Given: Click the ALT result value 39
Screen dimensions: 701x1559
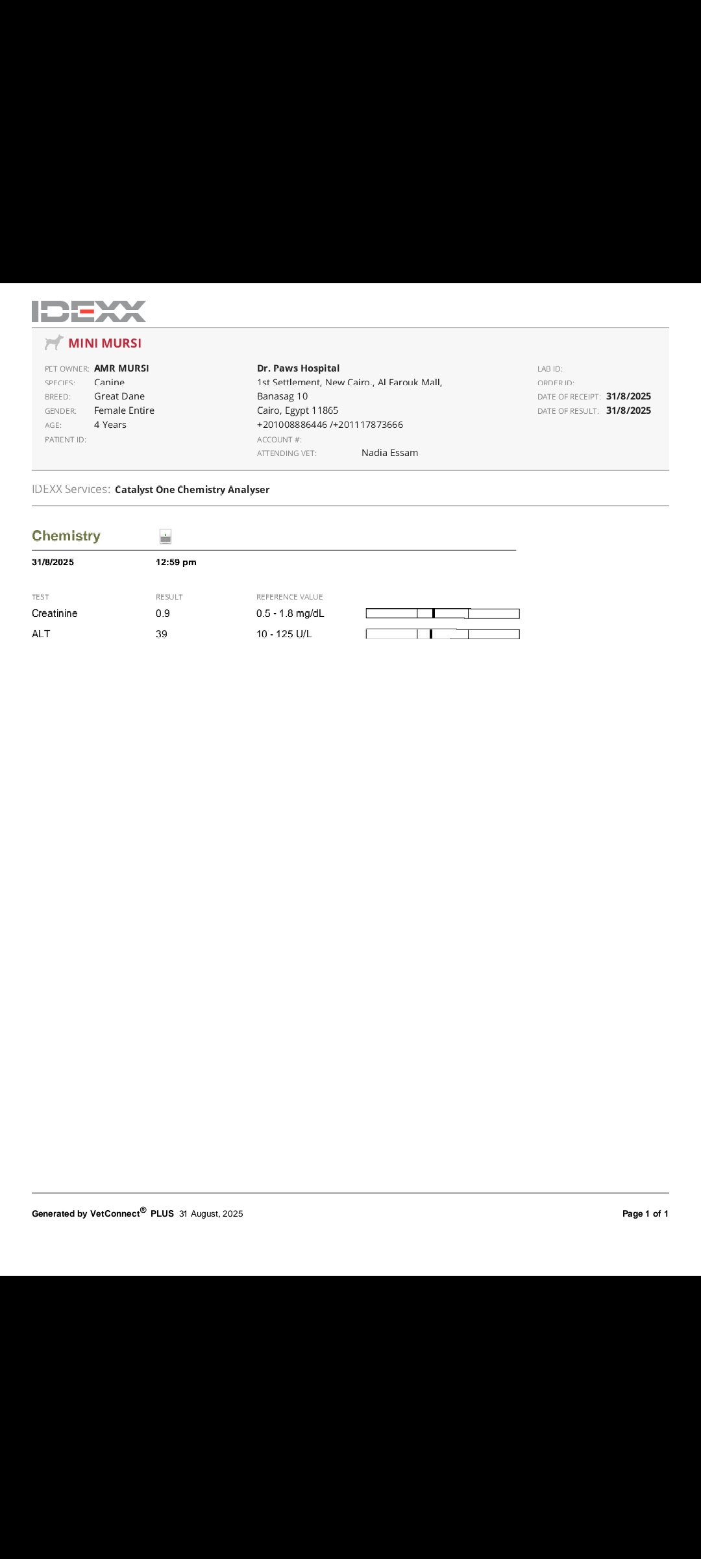Looking at the screenshot, I should point(162,634).
